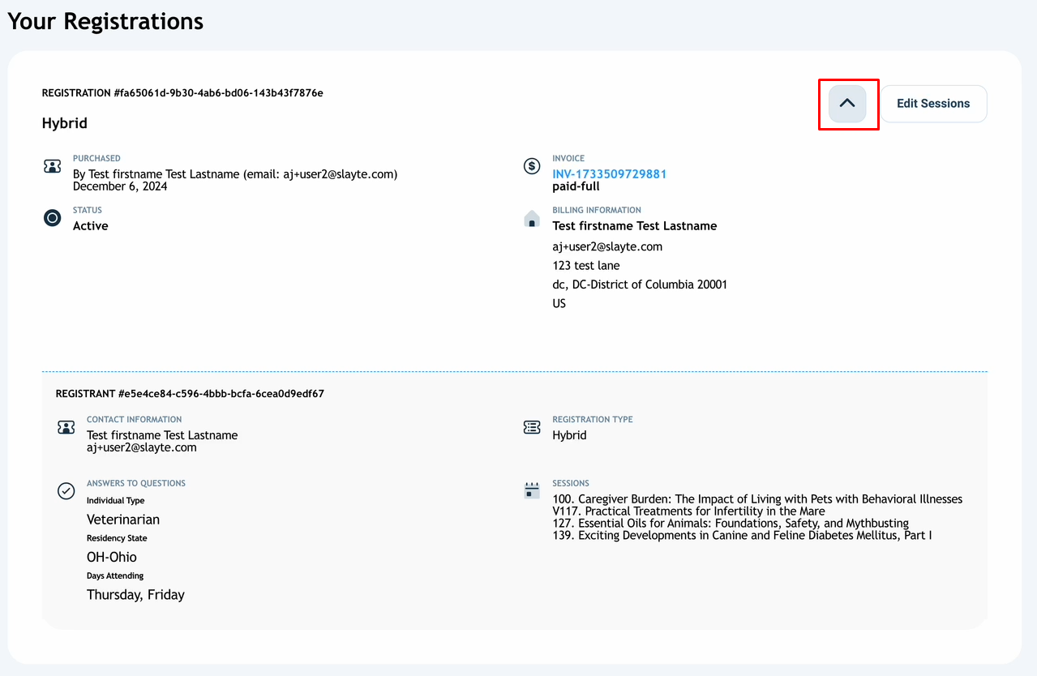Image resolution: width=1037 pixels, height=676 pixels.
Task: Click the Contact Information badge icon
Action: click(x=66, y=427)
